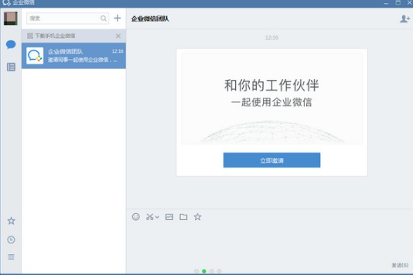
Task: Click the star icon in message toolbar
Action: (197, 217)
